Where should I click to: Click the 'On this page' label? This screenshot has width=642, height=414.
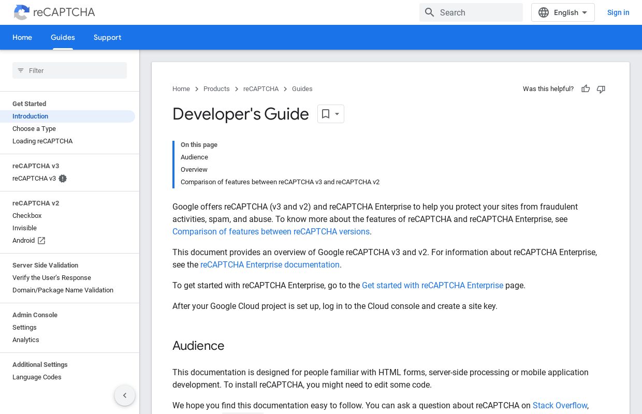pyautogui.click(x=199, y=145)
